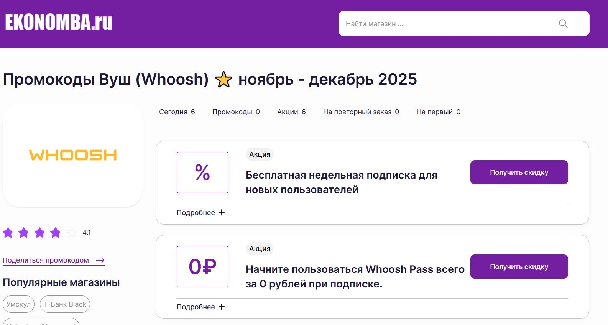Click the "Акция" badge on the Whoosh Pass offer
This screenshot has width=608, height=325.
[x=260, y=249]
